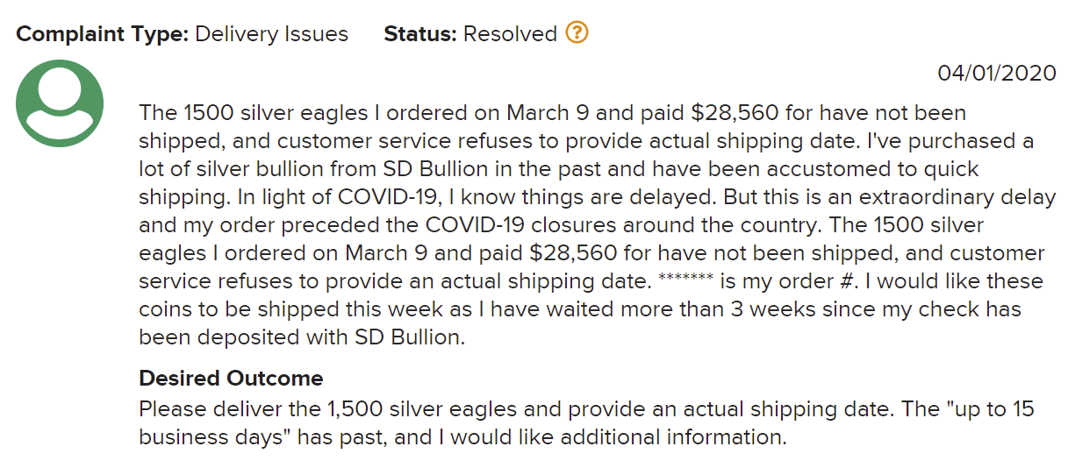Click the "Desired Outcome" heading
The image size is (1075, 475).
click(x=231, y=379)
